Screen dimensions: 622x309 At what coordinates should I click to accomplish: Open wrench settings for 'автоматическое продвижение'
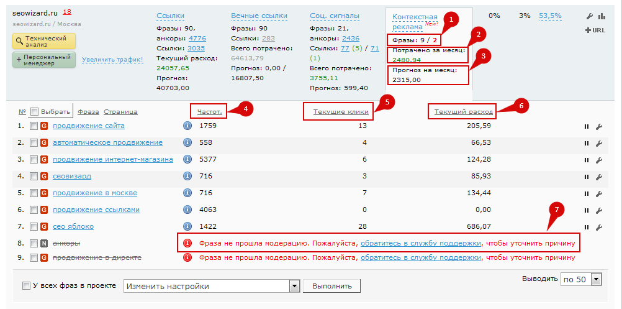(x=599, y=144)
